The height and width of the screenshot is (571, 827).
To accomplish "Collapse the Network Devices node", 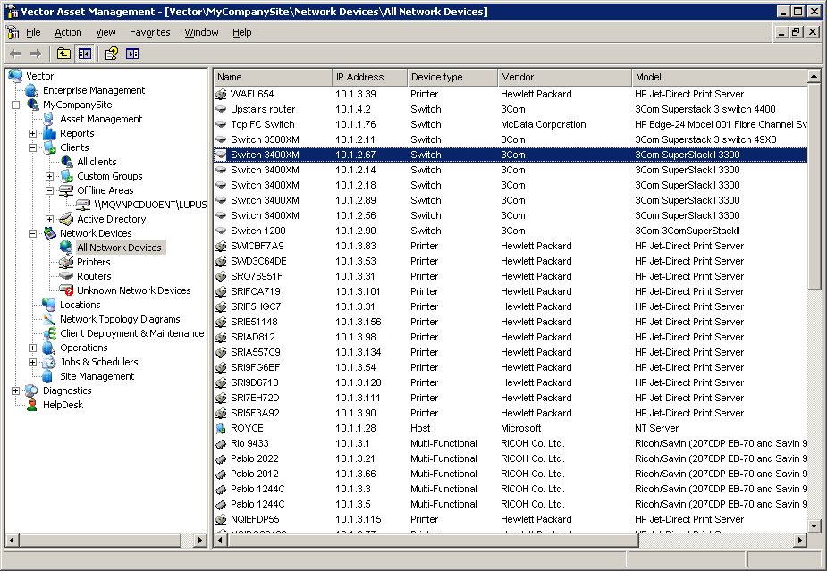I will pos(32,233).
